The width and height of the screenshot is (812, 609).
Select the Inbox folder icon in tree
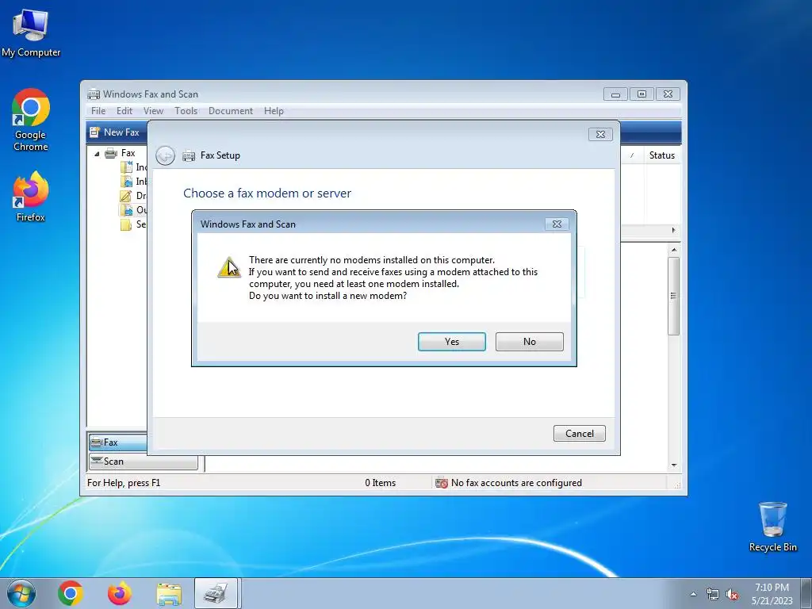coord(126,182)
